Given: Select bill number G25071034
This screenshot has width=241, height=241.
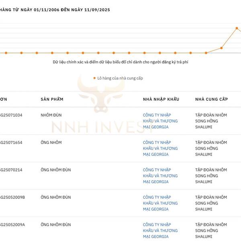Looking at the screenshot, I should (11, 115).
